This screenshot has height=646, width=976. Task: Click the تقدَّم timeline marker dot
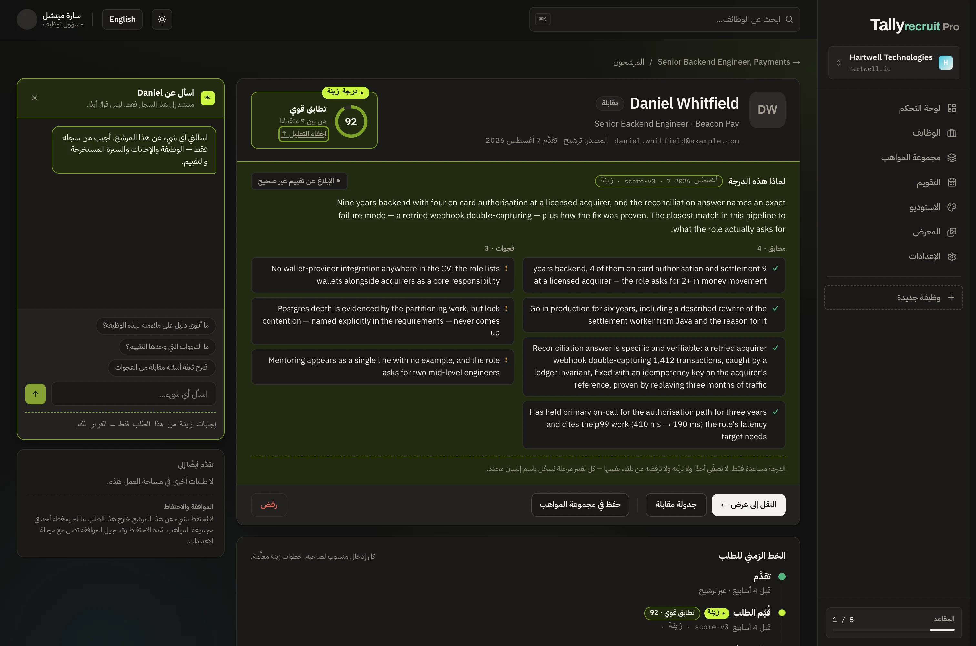point(782,577)
